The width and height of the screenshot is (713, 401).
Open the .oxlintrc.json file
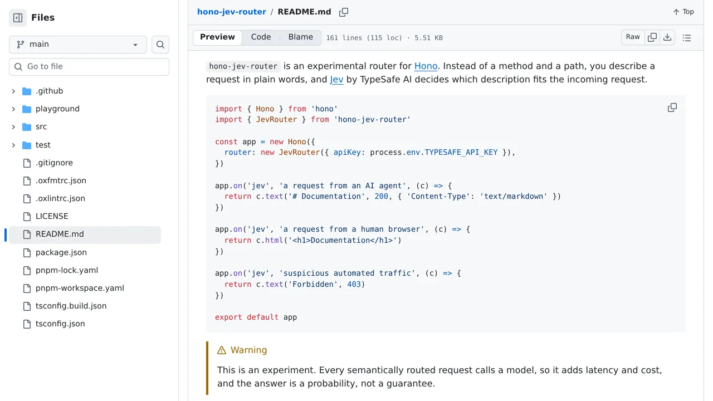85,198
